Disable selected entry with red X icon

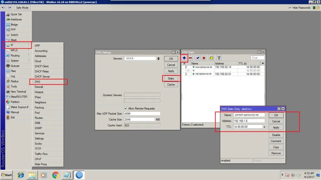tap(204, 58)
